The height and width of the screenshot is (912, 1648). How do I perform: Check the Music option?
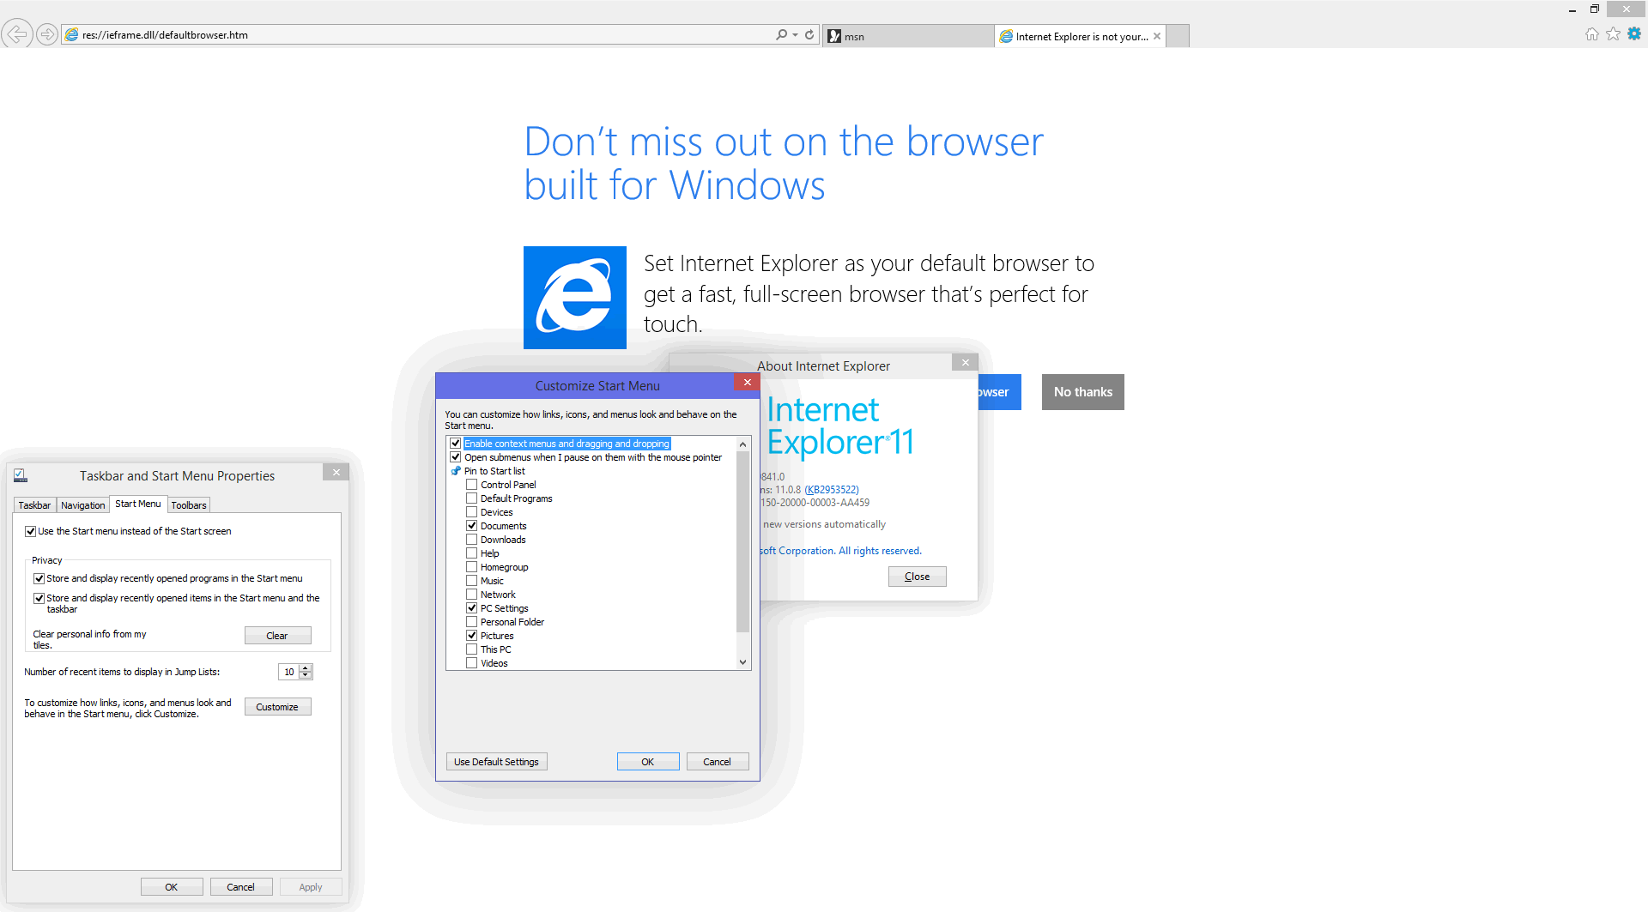pyautogui.click(x=471, y=581)
